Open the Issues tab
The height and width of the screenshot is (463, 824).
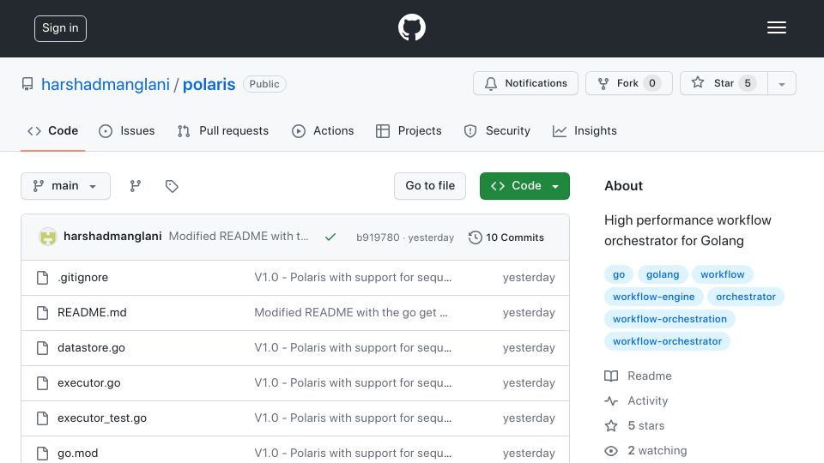(127, 130)
